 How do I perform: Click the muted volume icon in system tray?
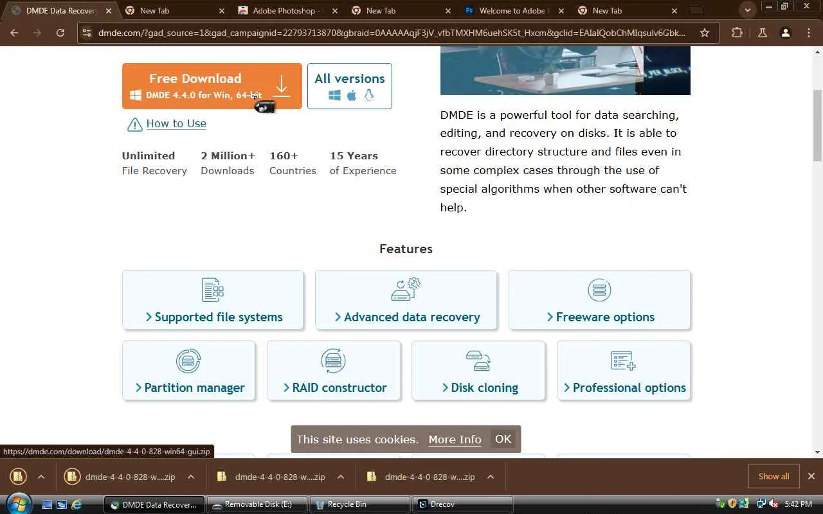(773, 504)
